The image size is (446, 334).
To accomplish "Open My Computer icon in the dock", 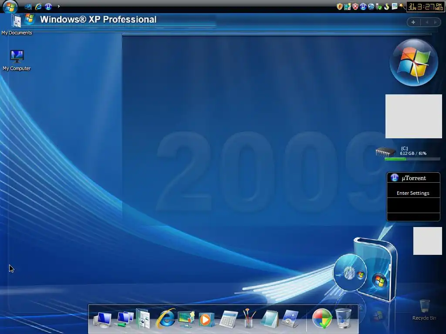I will 102,320.
